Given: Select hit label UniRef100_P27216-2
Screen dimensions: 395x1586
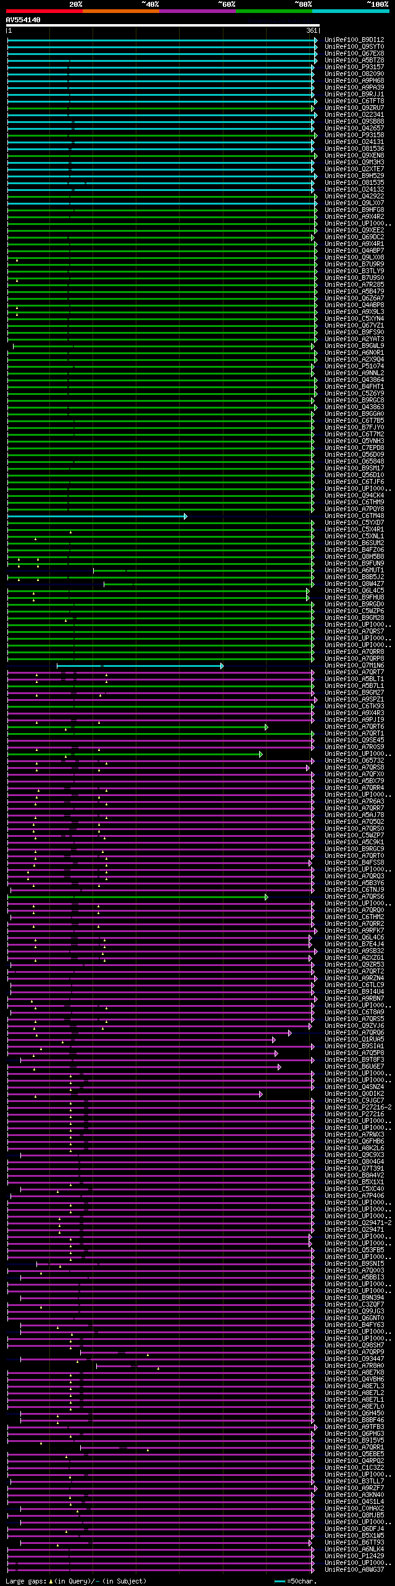Looking at the screenshot, I should [x=358, y=1107].
